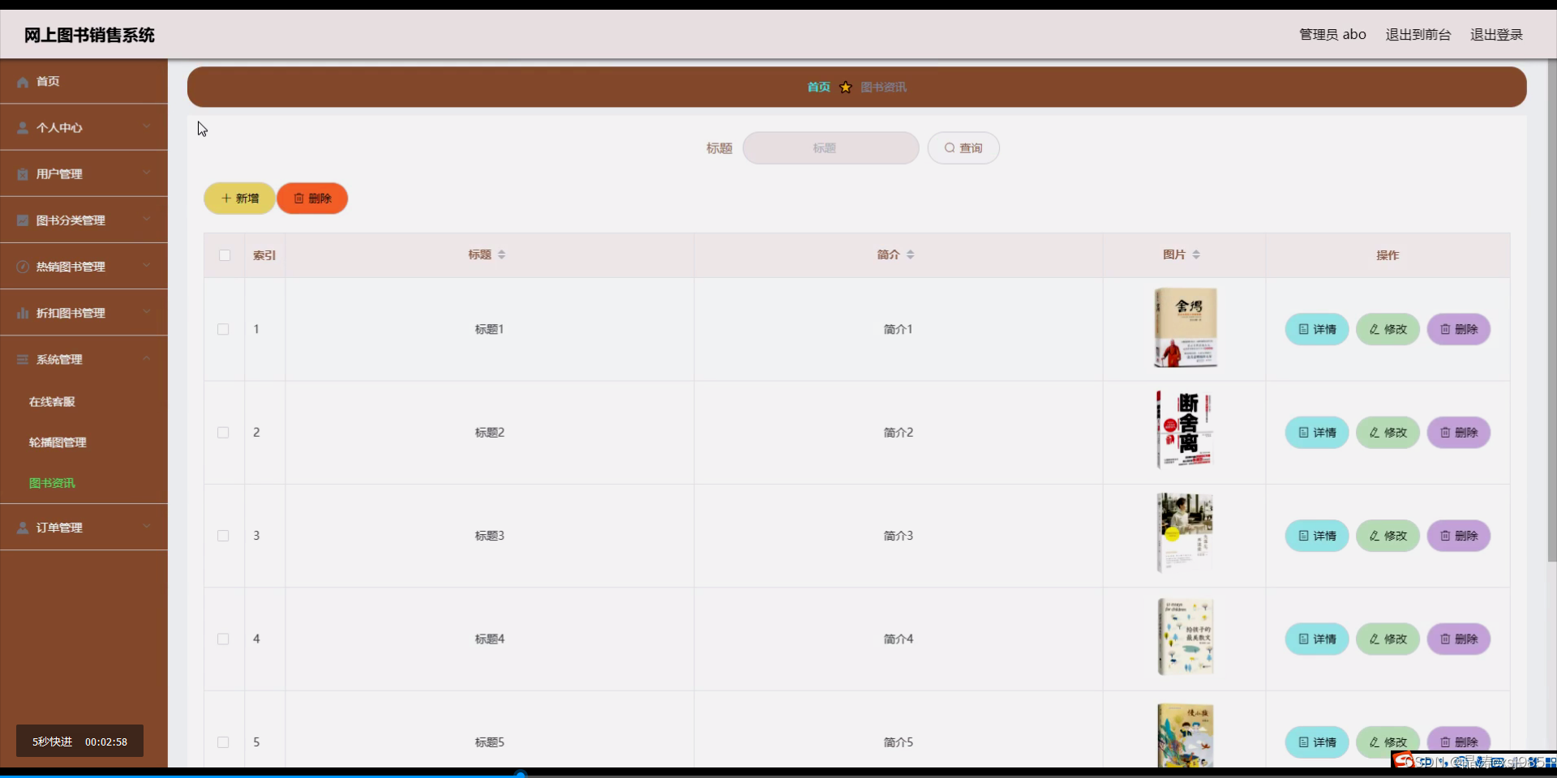The image size is (1557, 778).
Task: Click the icon beside 用户管理
Action: 23,174
